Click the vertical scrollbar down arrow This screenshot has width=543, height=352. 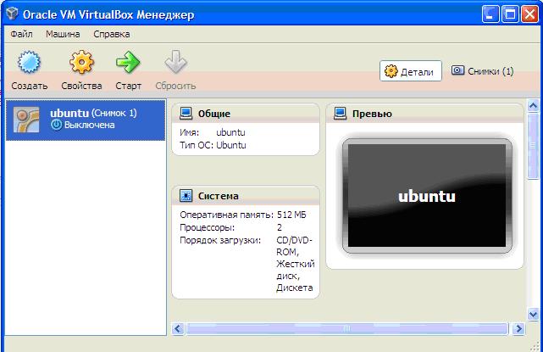[533, 314]
